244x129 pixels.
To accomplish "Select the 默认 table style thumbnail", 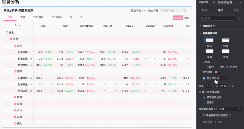I will [209, 40].
